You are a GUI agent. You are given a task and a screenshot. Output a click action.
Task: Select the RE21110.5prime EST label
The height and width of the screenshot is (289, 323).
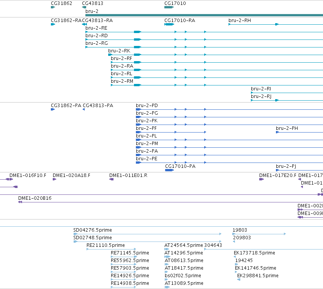tap(106, 245)
